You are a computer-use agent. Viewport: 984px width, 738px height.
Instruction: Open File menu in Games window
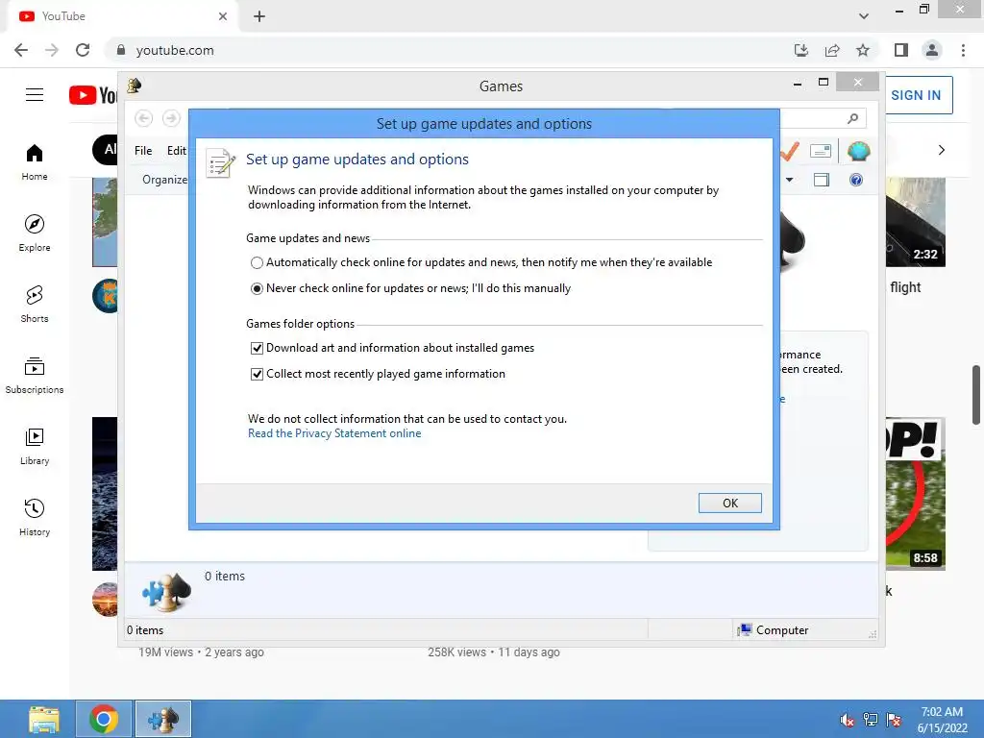[143, 151]
